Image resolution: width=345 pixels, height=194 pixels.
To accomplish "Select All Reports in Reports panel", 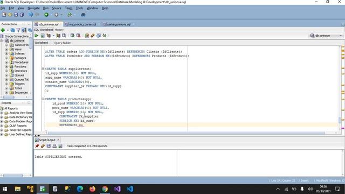I will [11, 108].
